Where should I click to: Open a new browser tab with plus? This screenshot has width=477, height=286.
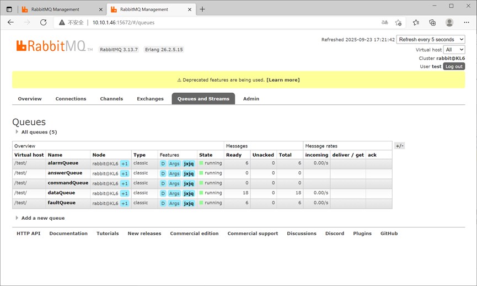pyautogui.click(x=202, y=9)
